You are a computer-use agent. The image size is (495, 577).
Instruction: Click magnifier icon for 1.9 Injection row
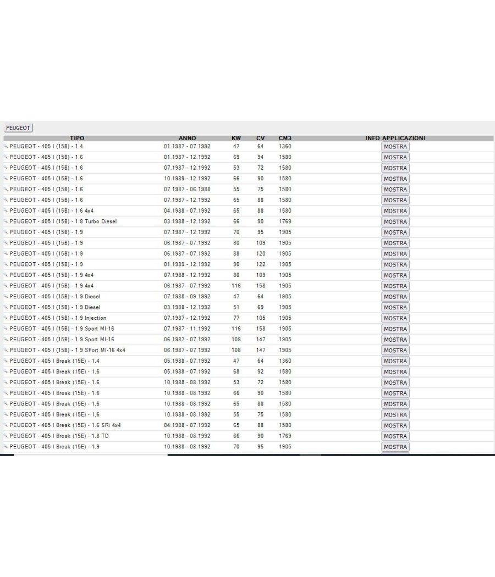(x=5, y=318)
